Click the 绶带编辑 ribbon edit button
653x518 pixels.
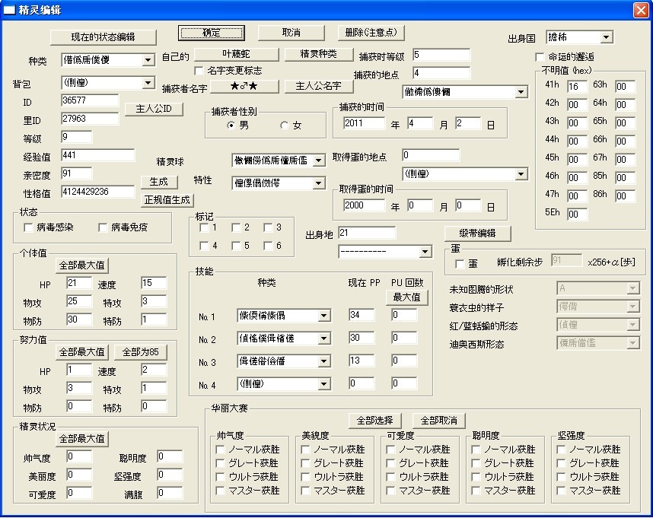[477, 234]
